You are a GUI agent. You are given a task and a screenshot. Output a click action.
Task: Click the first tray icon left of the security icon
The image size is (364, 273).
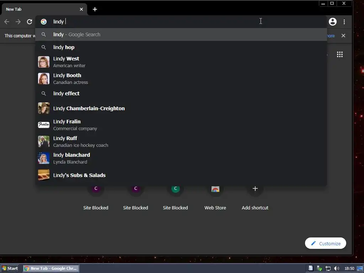(311, 269)
